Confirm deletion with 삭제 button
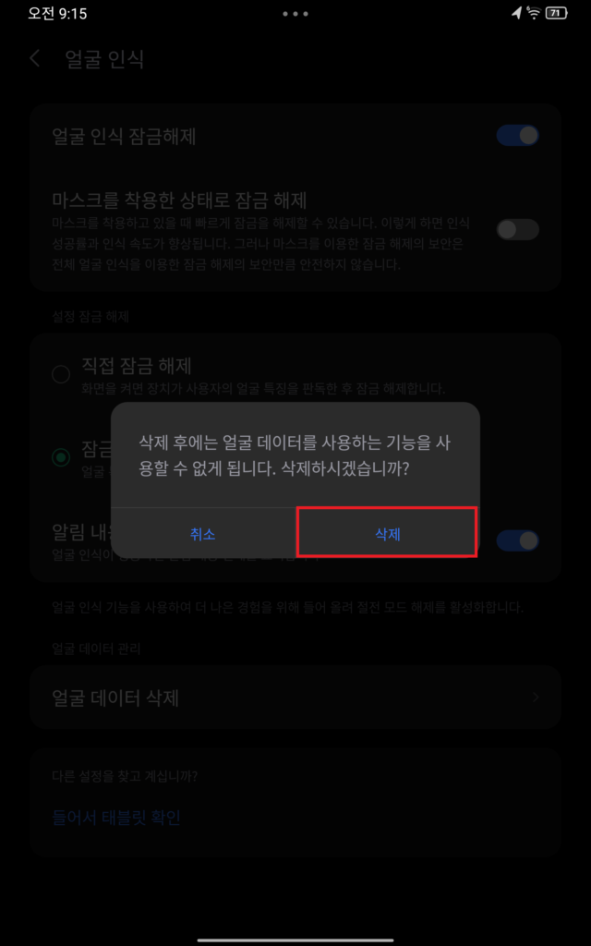Screen dimensions: 591x946 [387, 533]
